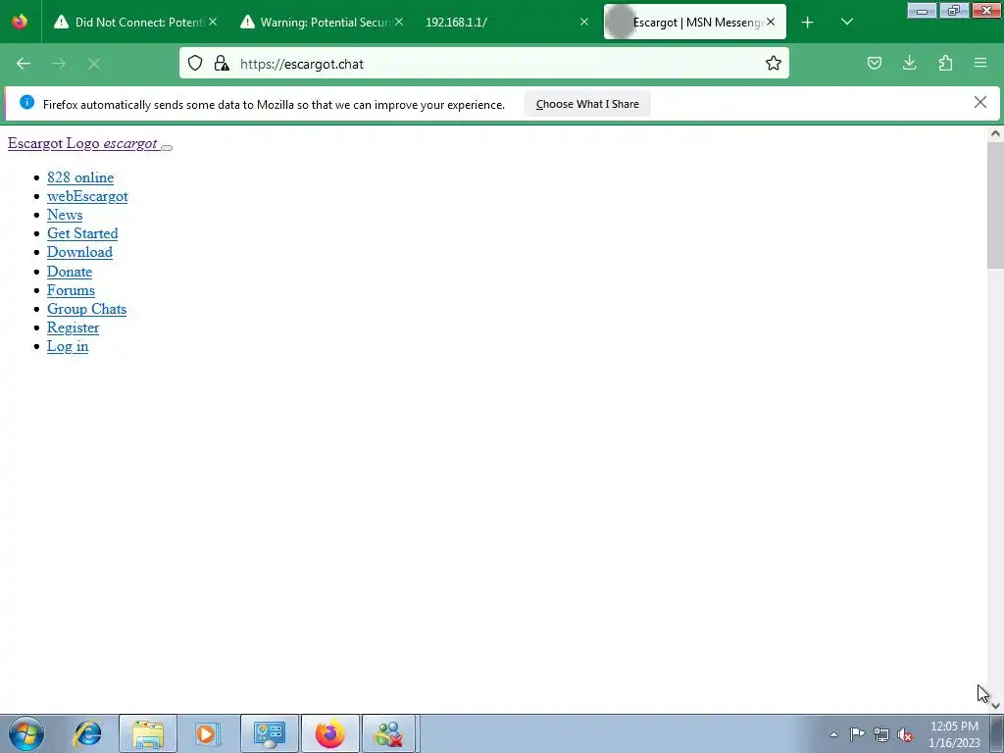
Task: Click the Firefox logo in the tab bar
Action: (20, 22)
